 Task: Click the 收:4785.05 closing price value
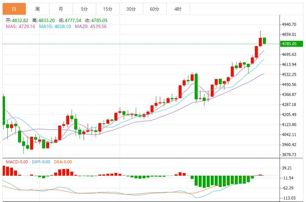click(96, 20)
